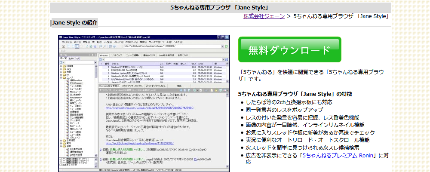This screenshot has width=430, height=172.
Task: Click the feature line about お気に入りスレッドや板
Action: coord(310,133)
